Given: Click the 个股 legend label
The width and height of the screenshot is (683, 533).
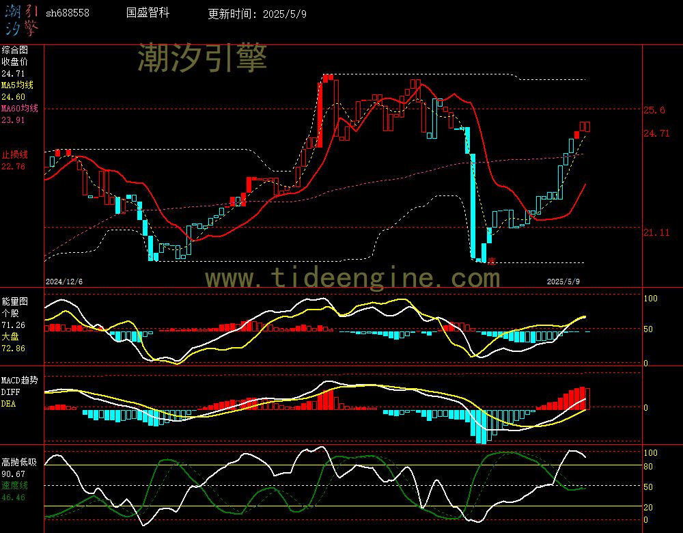Looking at the screenshot, I should (10, 313).
